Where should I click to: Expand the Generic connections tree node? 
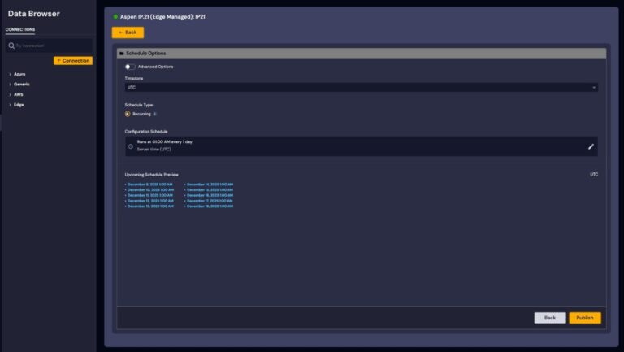10,84
